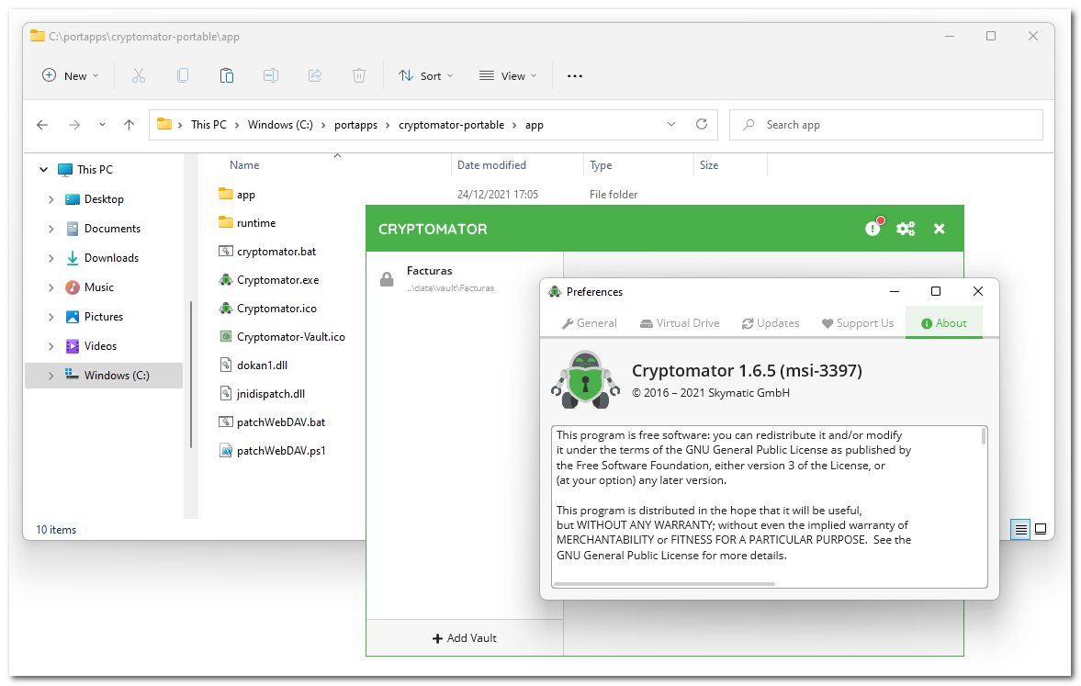Screen dimensions: 1081x686
Task: Select Videos in the navigation pane
Action: [x=100, y=346]
